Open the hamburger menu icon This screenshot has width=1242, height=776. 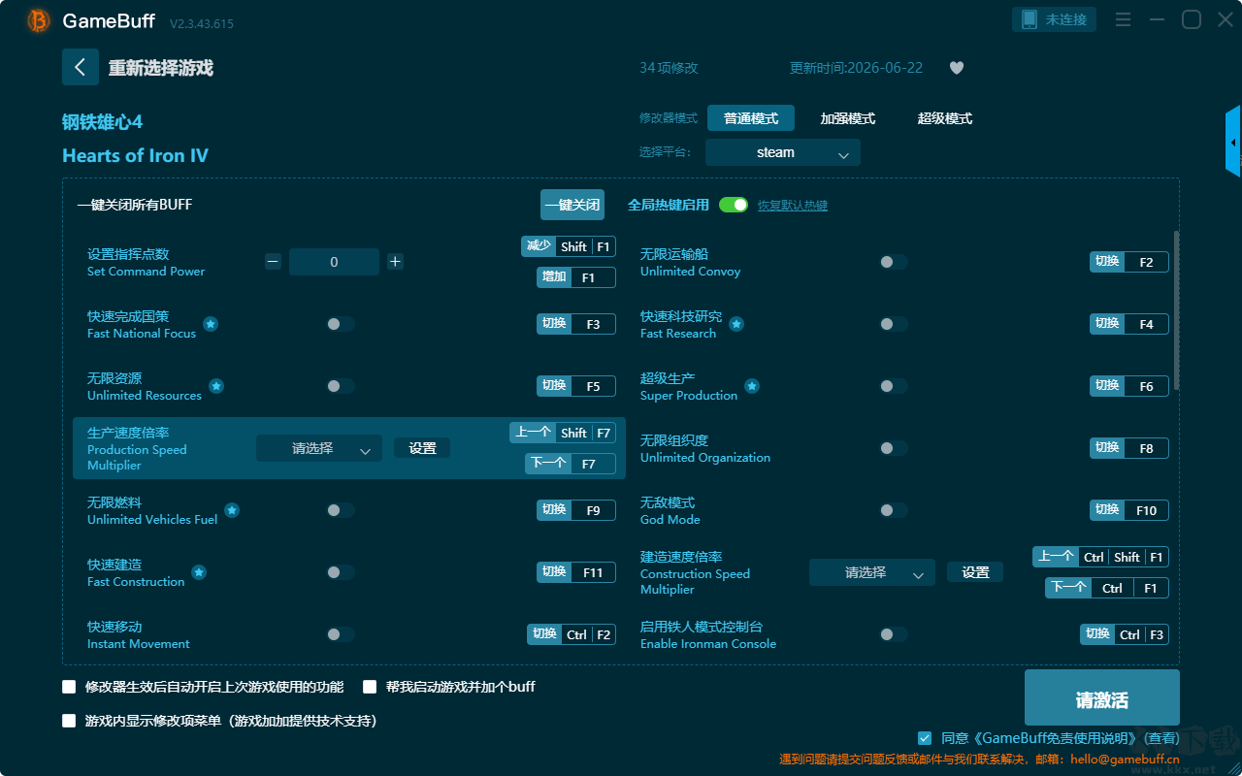coord(1123,19)
